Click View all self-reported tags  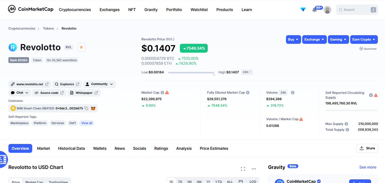point(87,123)
